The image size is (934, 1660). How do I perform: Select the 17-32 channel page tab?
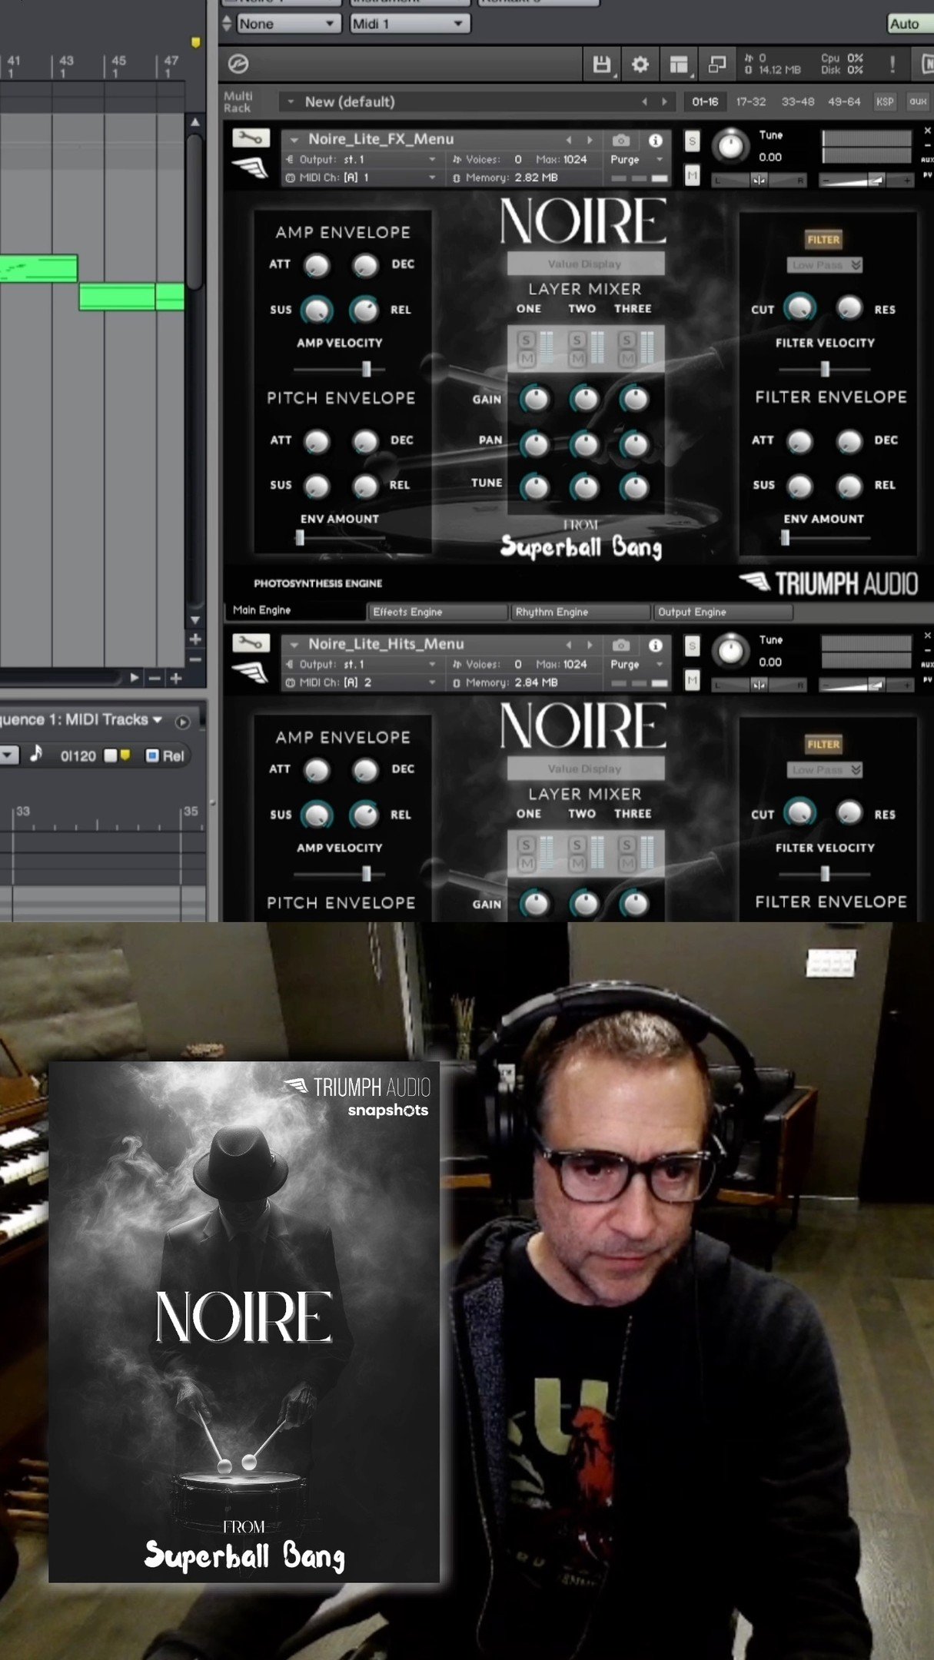click(x=751, y=101)
